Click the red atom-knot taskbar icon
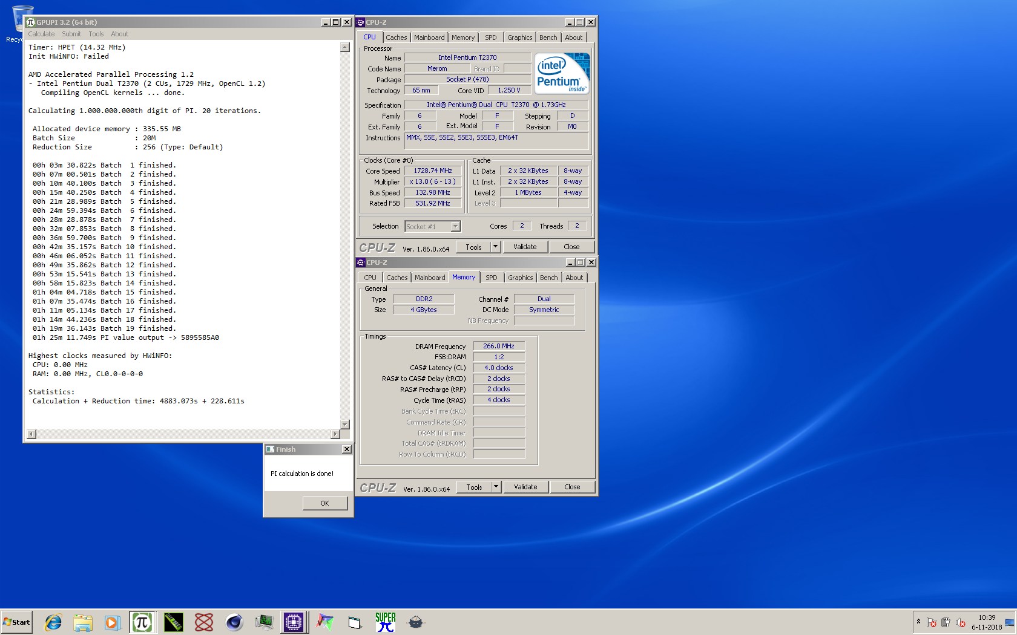Image resolution: width=1017 pixels, height=635 pixels. tap(204, 622)
